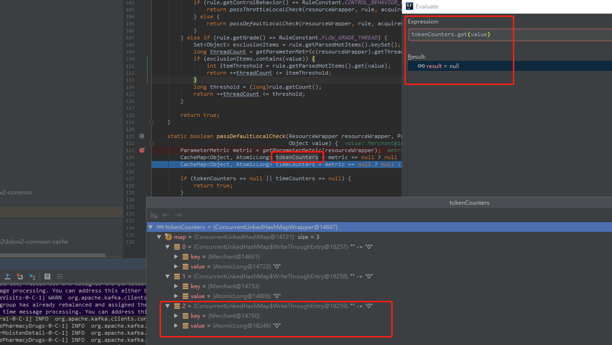Click the set-as-root icon in tokenCounters popup
612x345 pixels.
point(154,215)
